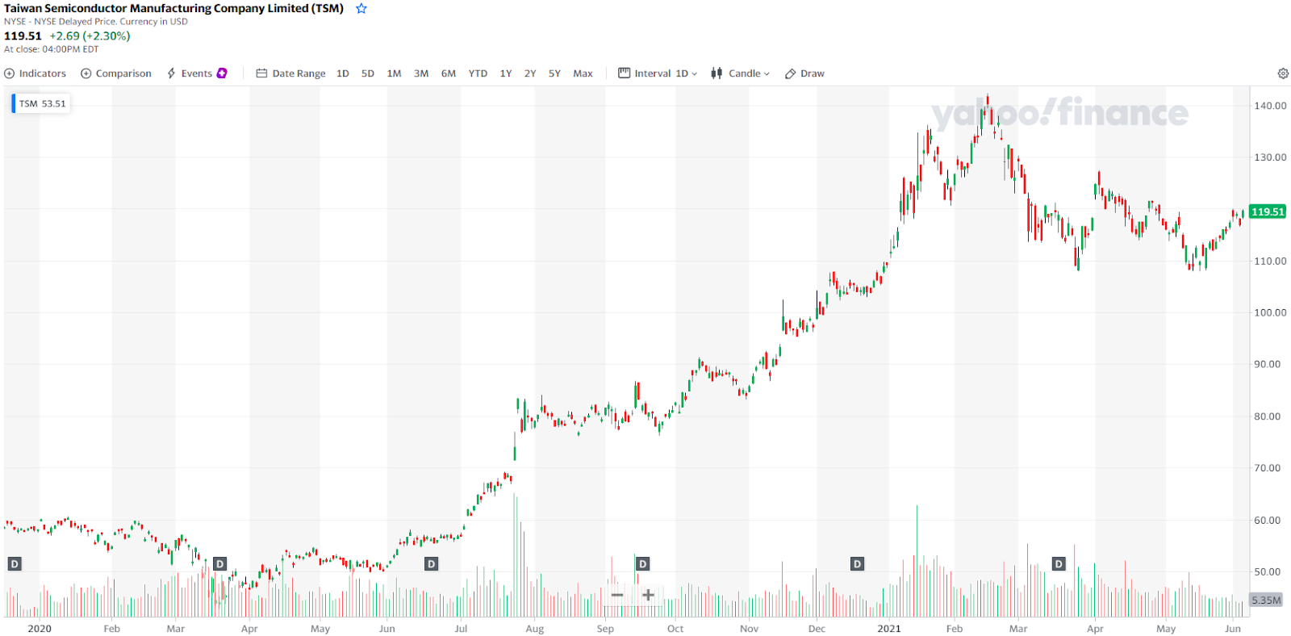1291x636 pixels.
Task: Click the lightning icon beside Events
Action: [171, 73]
